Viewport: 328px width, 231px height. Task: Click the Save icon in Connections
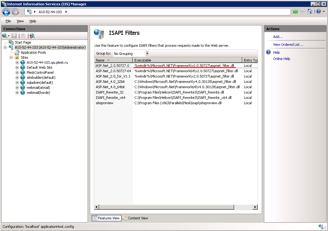click(14, 36)
